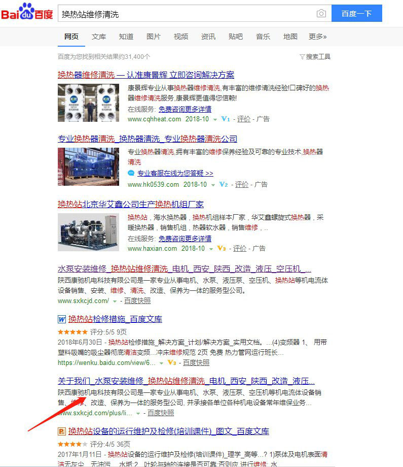This screenshot has height=467, width=403.
Task: Click the five-star rating of 换热站检修措施
Action: (x=72, y=332)
